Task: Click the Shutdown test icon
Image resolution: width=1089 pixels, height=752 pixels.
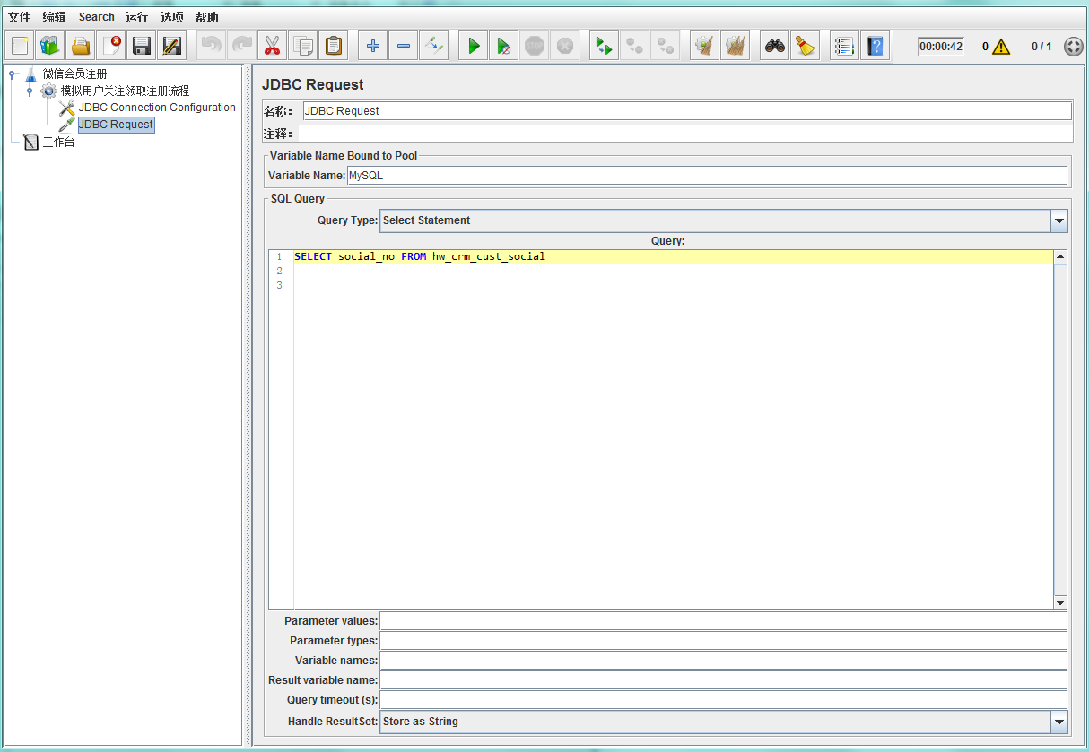Action: (564, 46)
